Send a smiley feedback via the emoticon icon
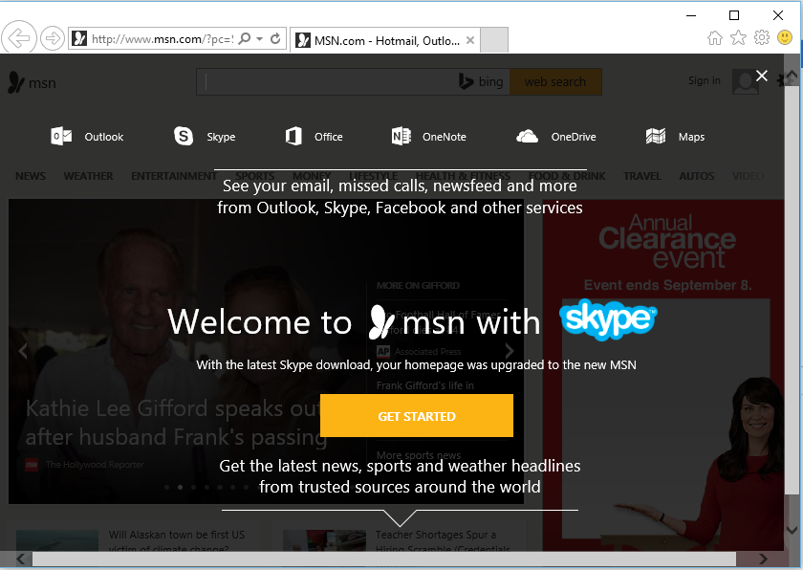 pos(785,36)
